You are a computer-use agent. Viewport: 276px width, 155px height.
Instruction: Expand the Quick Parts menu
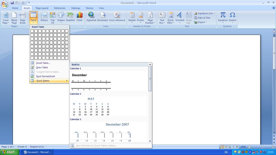[x=170, y=18]
